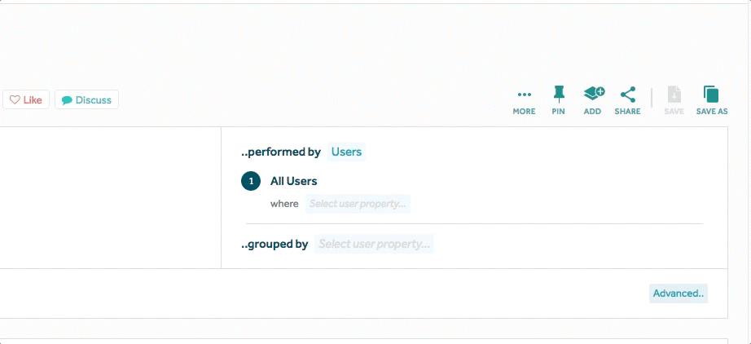The height and width of the screenshot is (344, 751).
Task: Select the segment number 1 badge
Action: [x=251, y=181]
